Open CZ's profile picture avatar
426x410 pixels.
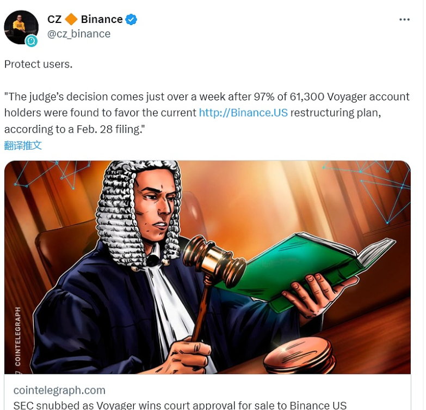point(21,27)
